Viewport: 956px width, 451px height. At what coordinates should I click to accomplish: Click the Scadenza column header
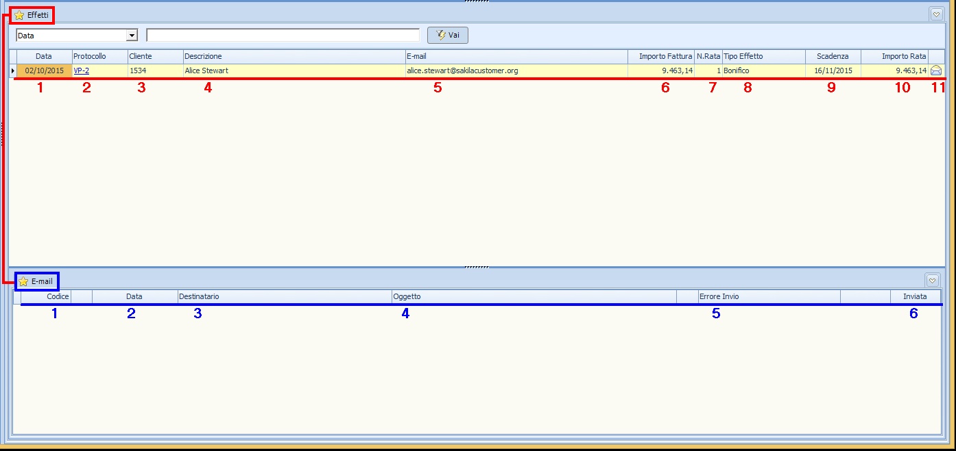click(832, 56)
